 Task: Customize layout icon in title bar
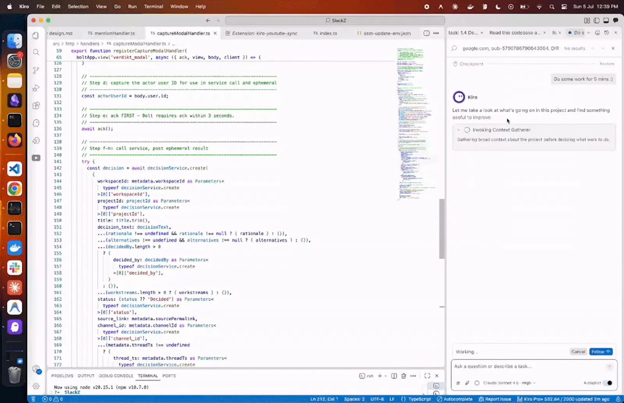pyautogui.click(x=587, y=20)
